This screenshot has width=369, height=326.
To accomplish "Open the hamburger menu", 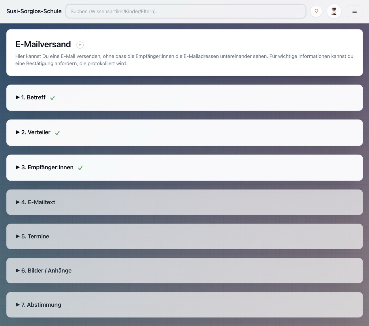I will 354,11.
